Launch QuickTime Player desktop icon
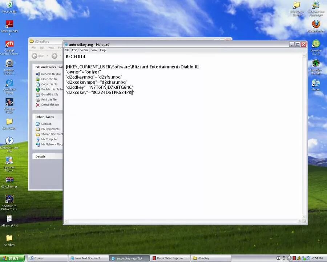 9,86
